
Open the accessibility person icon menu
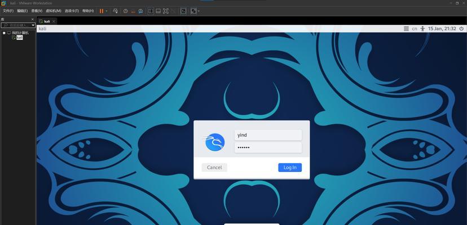point(422,29)
